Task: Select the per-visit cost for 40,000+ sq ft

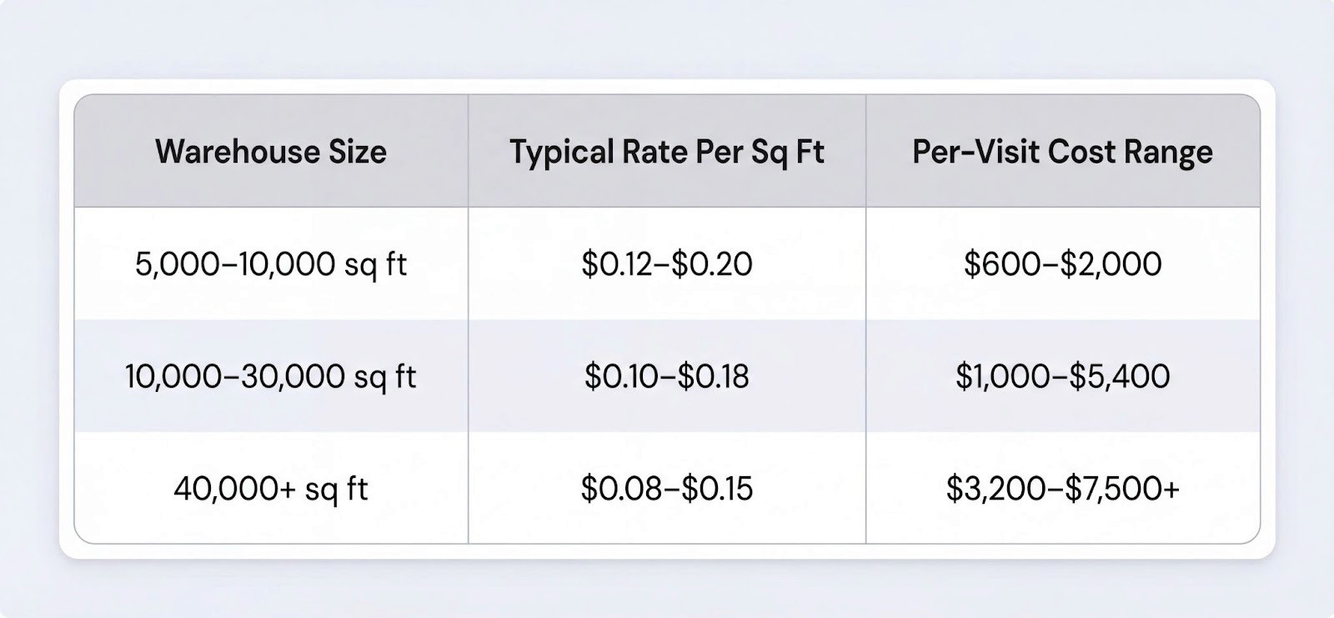Action: coord(1062,488)
